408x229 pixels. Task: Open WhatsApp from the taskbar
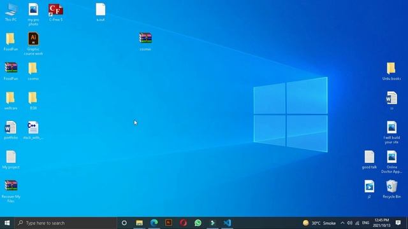coord(198,223)
